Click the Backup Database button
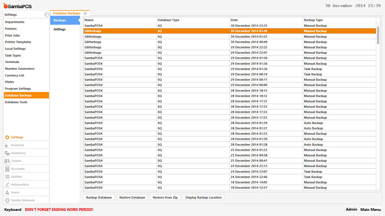 point(99,197)
